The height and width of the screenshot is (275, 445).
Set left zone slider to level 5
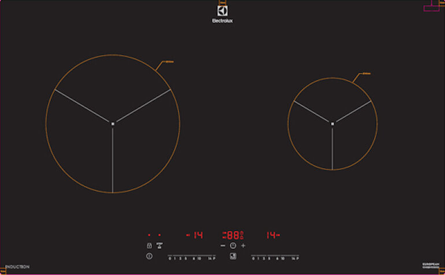coord(185,258)
